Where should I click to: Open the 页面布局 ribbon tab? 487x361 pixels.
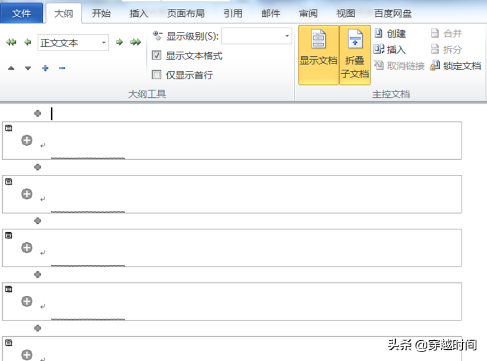(x=186, y=13)
